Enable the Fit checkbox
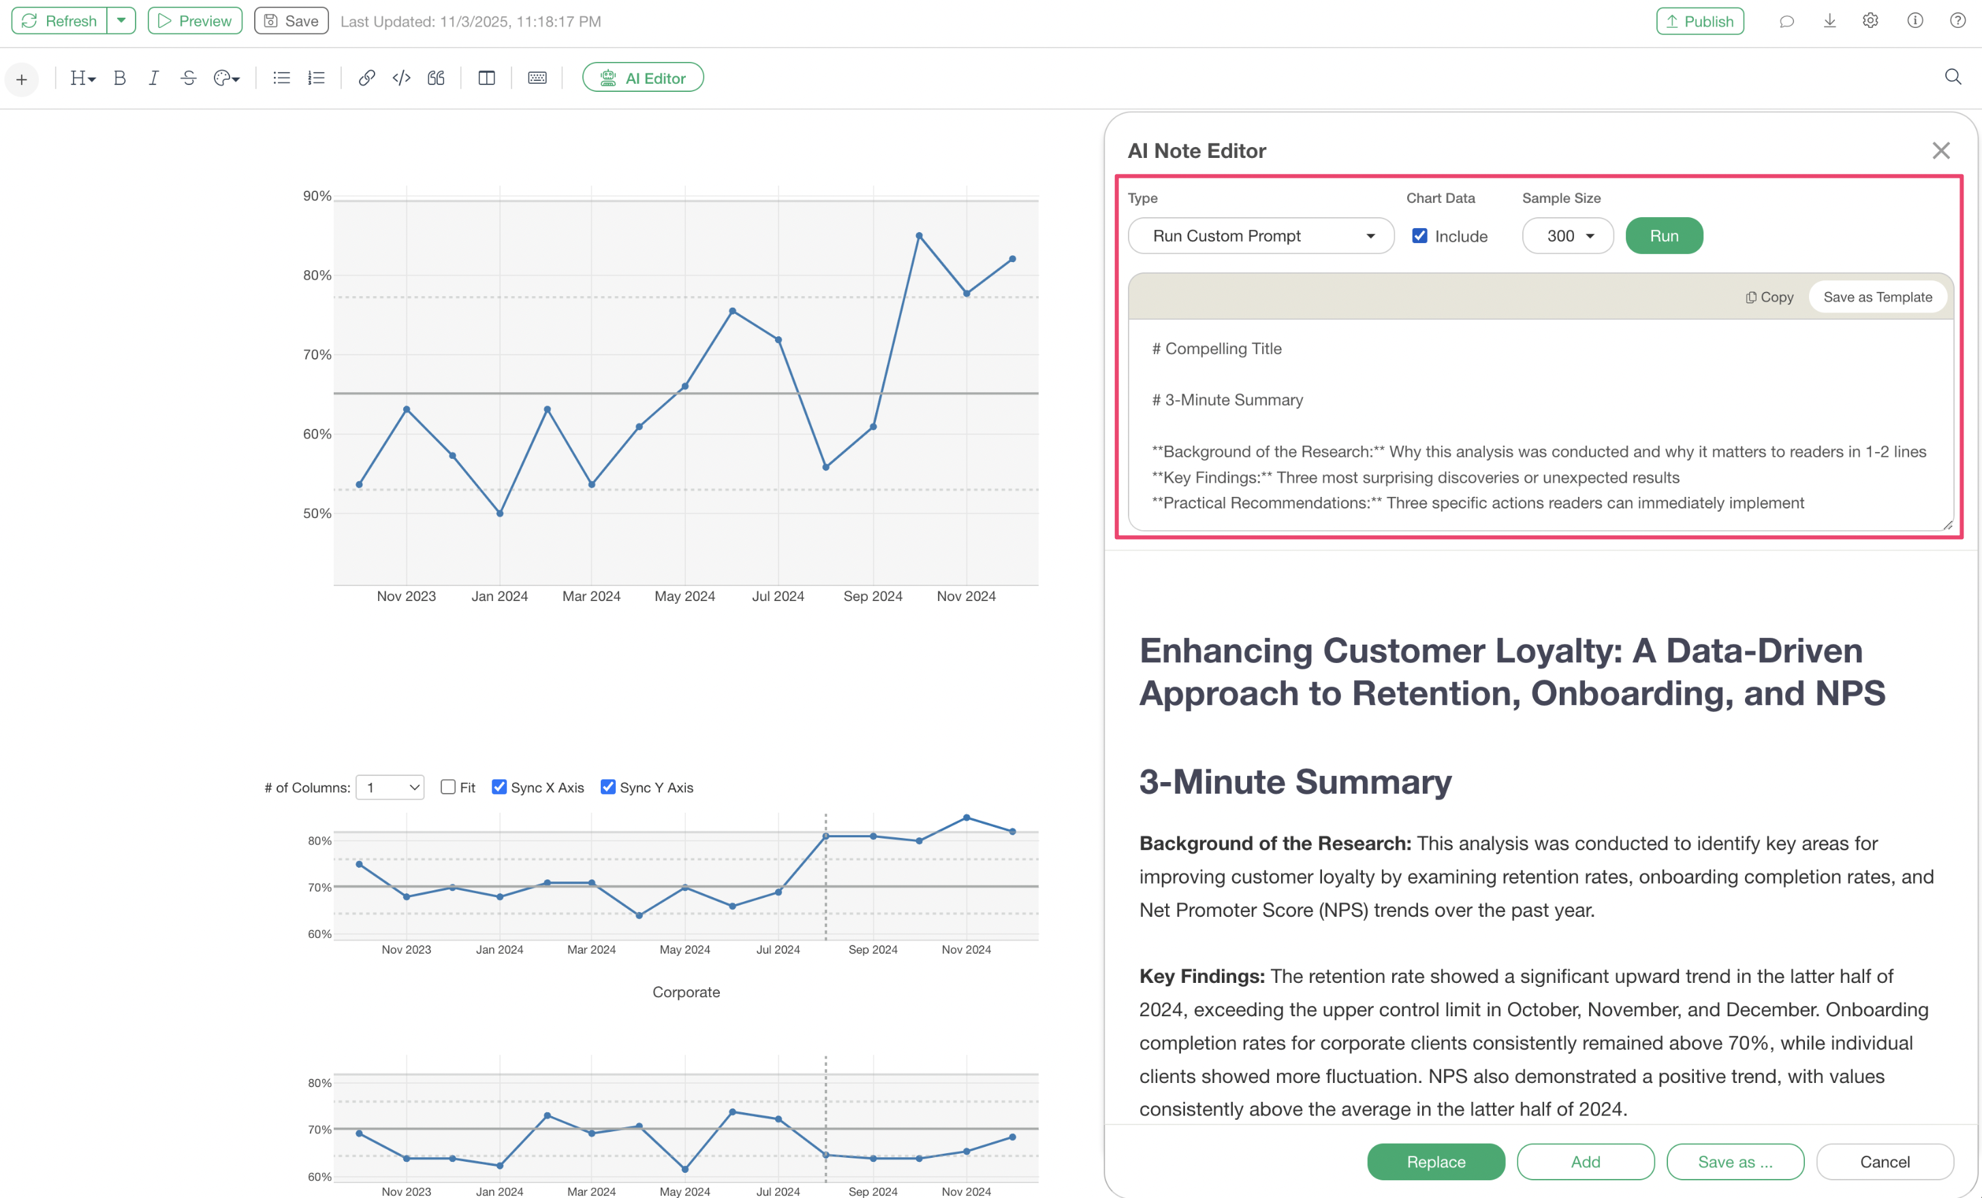Screen dimensions: 1982x1198 tap(448, 786)
